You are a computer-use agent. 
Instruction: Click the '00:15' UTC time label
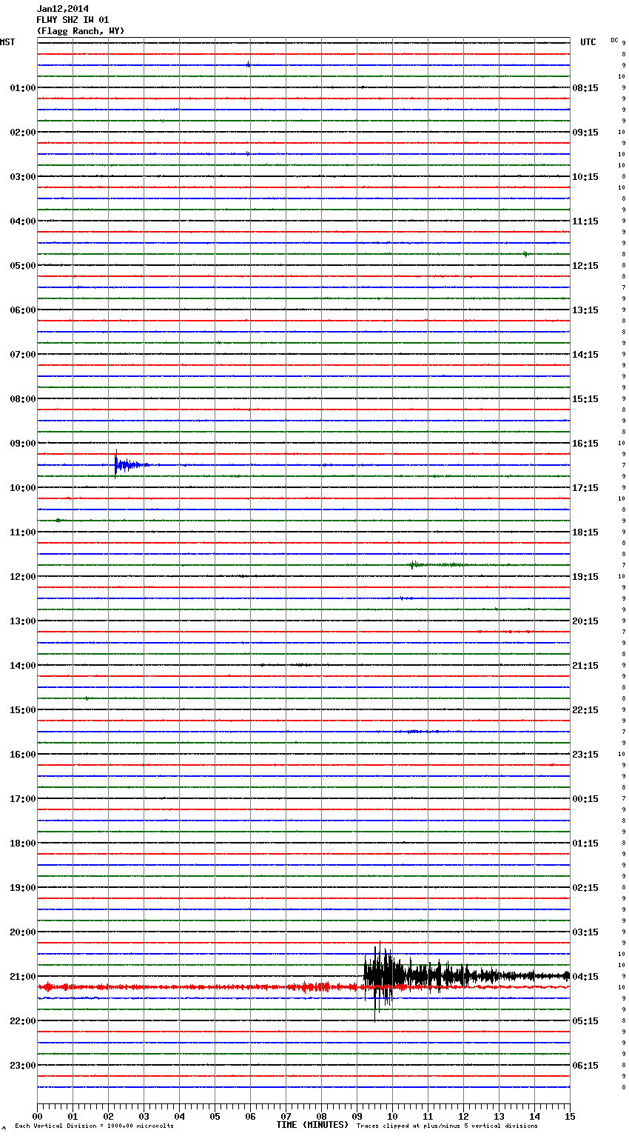tap(585, 799)
